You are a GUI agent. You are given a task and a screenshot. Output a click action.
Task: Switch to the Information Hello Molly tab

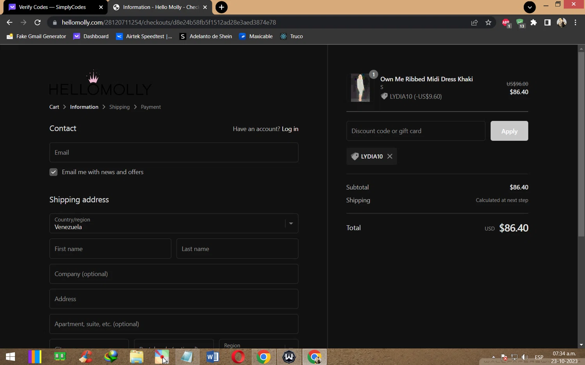(160, 7)
